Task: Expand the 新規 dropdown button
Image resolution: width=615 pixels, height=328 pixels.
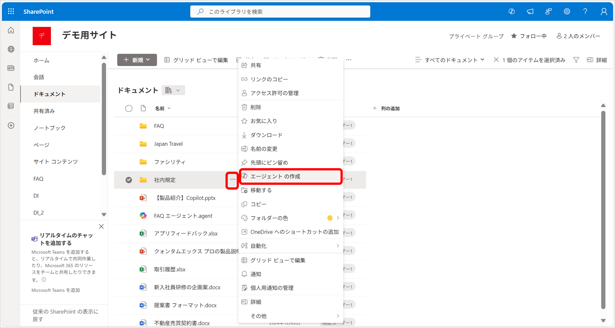Action: coord(137,60)
